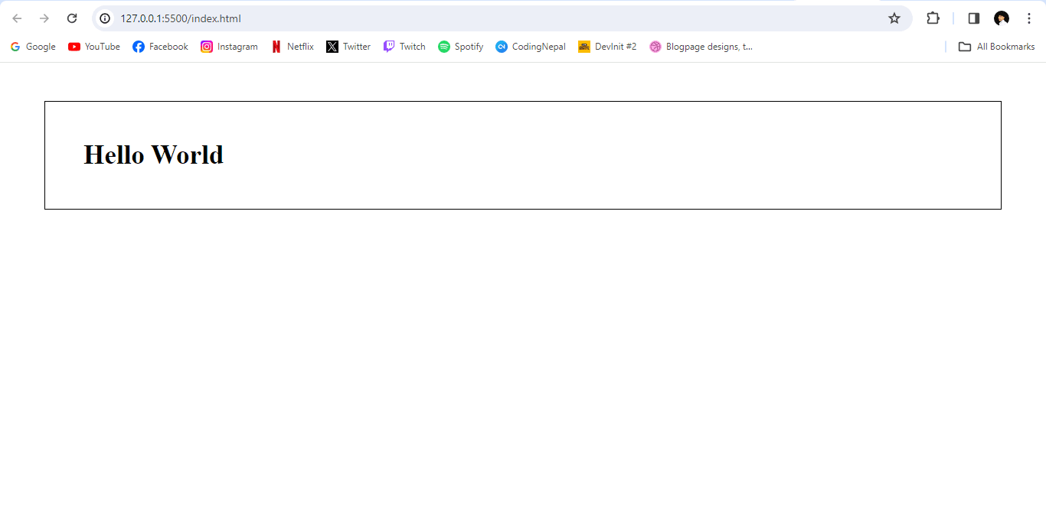Open the three-dot Chrome menu
This screenshot has height=527, width=1046.
1029,18
